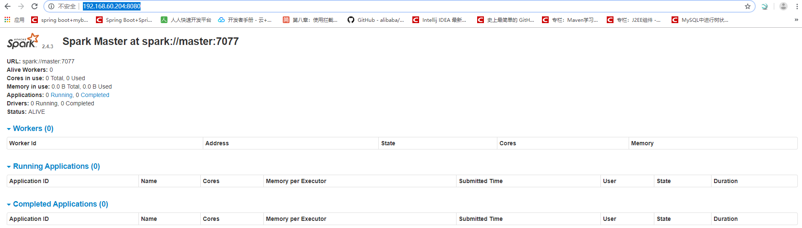Open the Intellij IDEA 最新... bookmark

click(439, 20)
